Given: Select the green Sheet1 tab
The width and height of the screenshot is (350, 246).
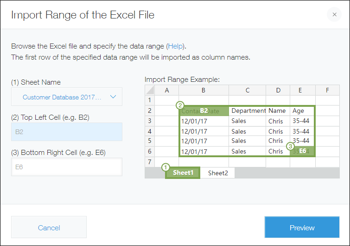Looking at the screenshot, I should pos(183,173).
